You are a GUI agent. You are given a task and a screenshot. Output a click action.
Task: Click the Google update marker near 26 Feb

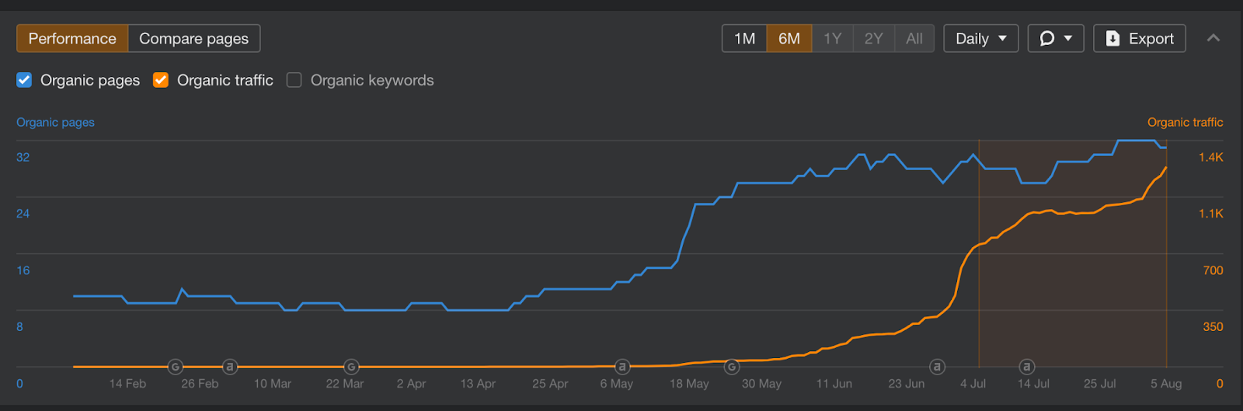point(176,367)
